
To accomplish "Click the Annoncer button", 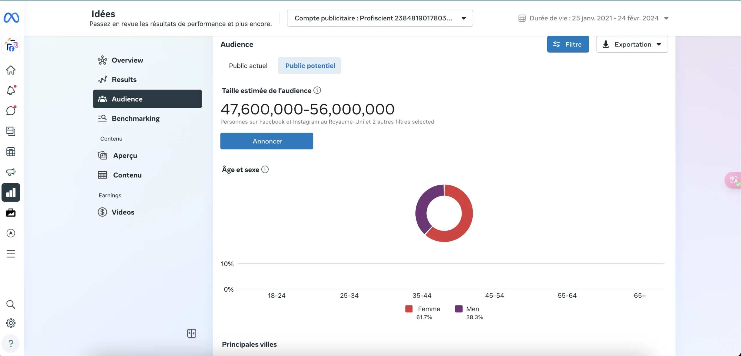I will [x=267, y=141].
